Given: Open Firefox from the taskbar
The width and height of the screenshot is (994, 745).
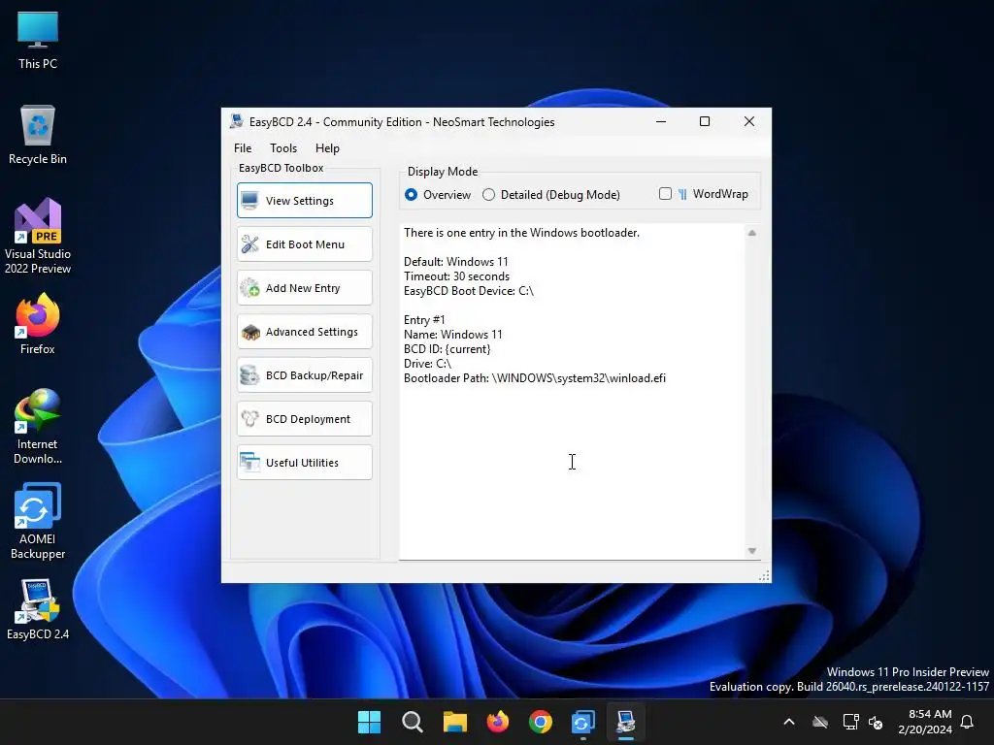Looking at the screenshot, I should click(x=498, y=722).
